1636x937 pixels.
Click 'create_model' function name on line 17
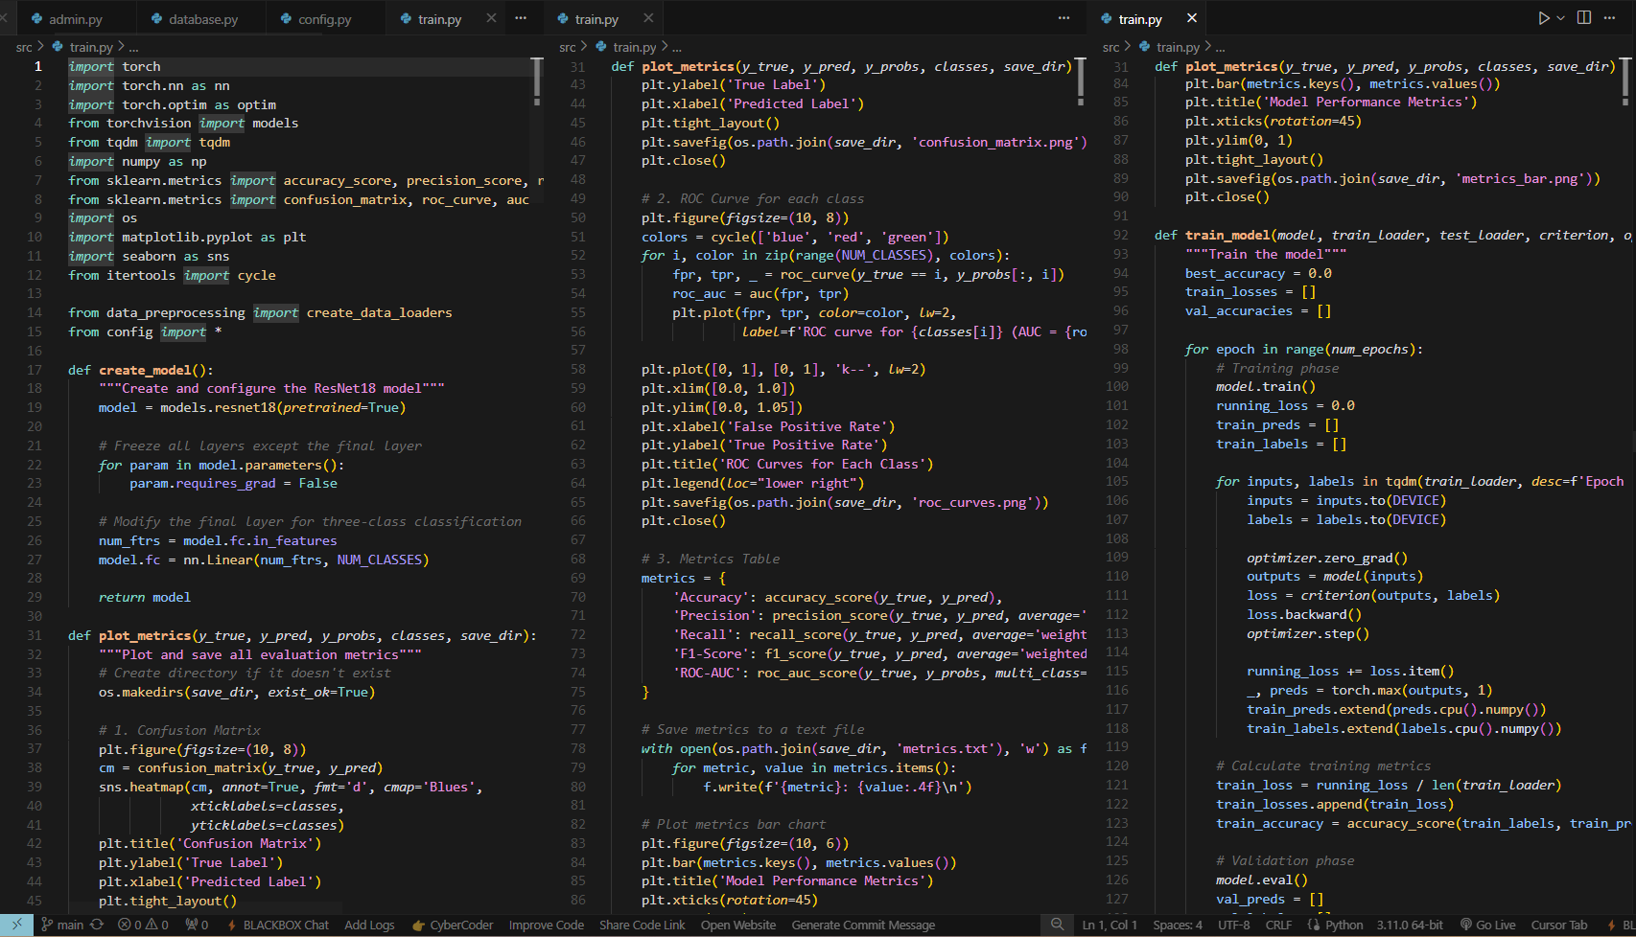point(145,370)
